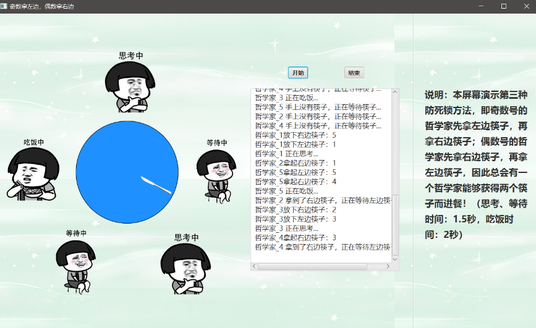This screenshot has height=328, width=536.
Task: Click the log list's scroll up arrow
Action: pos(395,92)
